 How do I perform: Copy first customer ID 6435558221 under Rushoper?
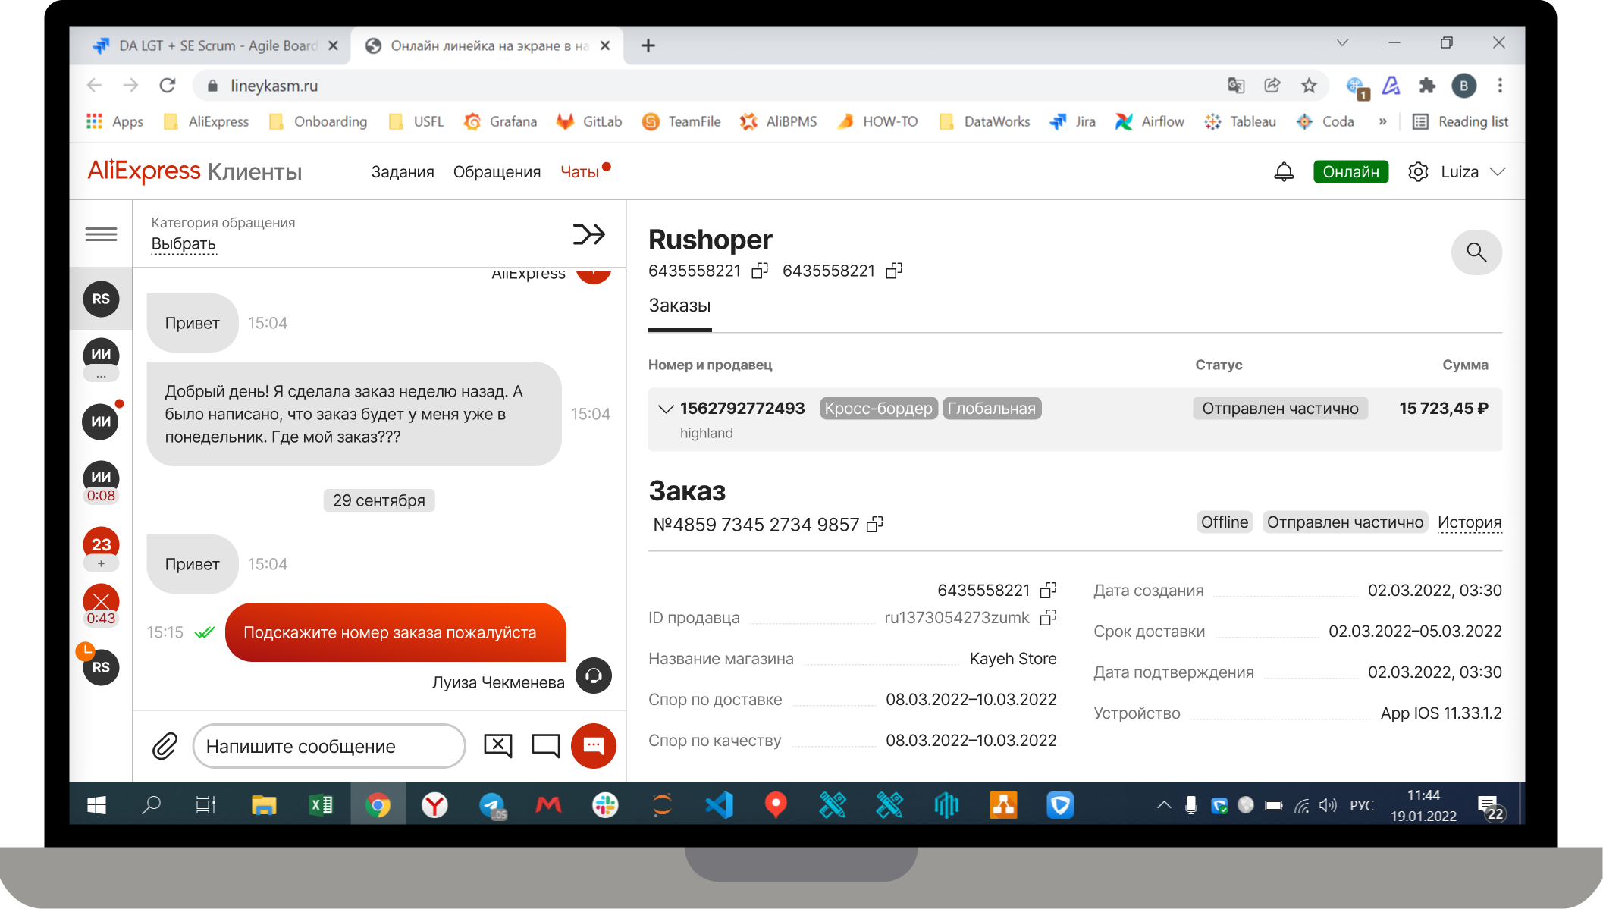(759, 271)
